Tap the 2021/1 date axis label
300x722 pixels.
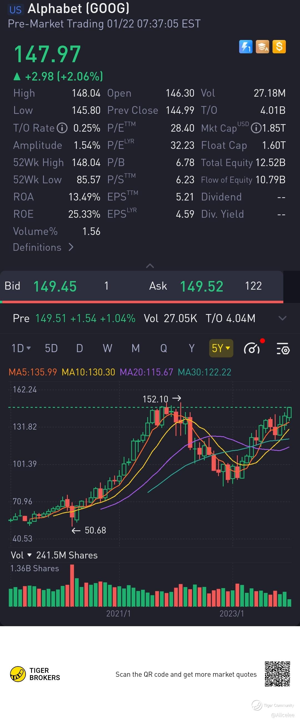[x=119, y=614]
